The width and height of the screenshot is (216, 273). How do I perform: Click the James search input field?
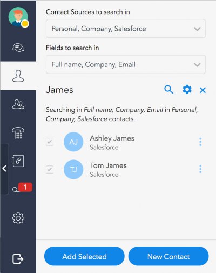click(103, 90)
